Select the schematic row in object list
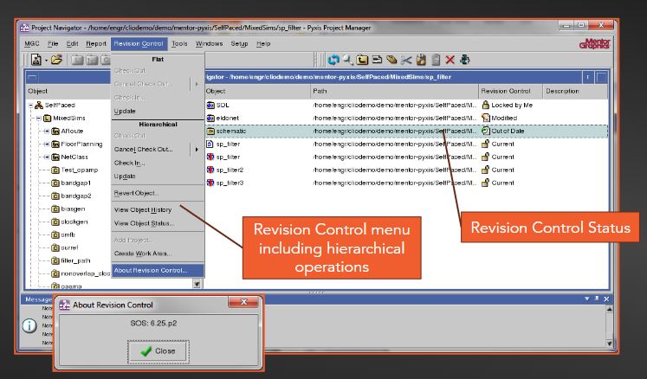The height and width of the screenshot is (379, 647). tap(406, 132)
